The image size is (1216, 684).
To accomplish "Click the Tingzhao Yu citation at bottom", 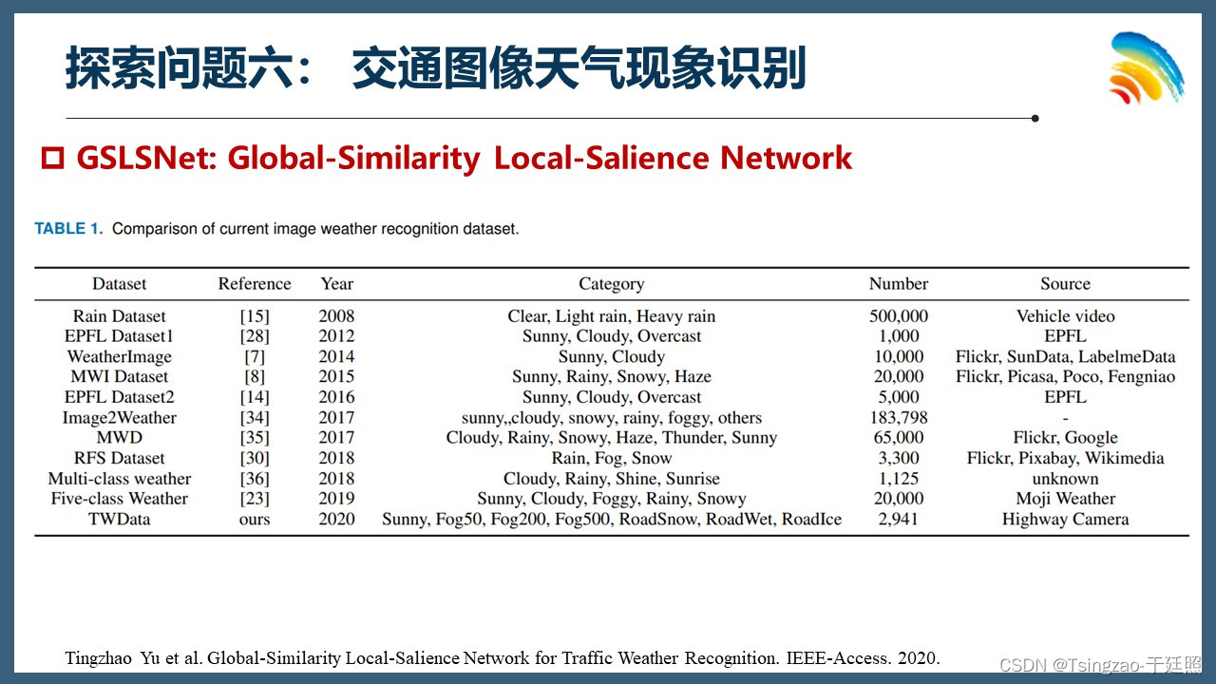I will (503, 658).
